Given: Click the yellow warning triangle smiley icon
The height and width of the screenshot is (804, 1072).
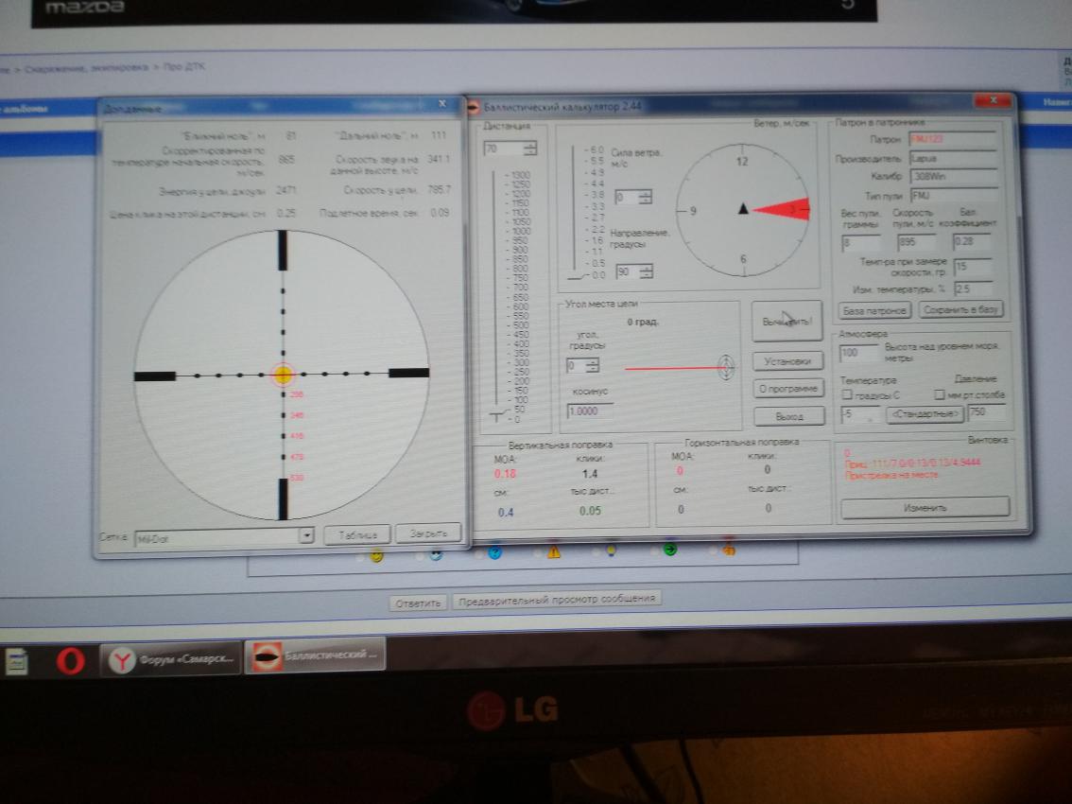Looking at the screenshot, I should (x=553, y=552).
